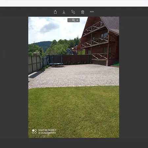Open the three-dots more options menu
The image size is (148, 148).
click(x=92, y=12)
